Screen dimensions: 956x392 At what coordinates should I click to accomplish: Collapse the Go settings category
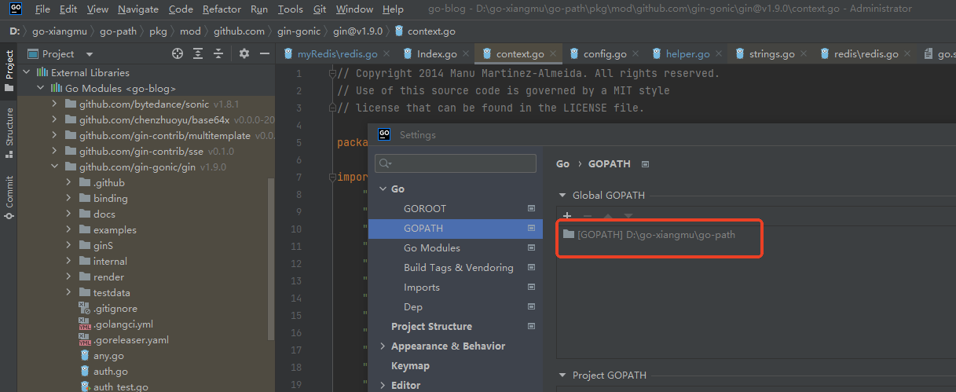pyautogui.click(x=383, y=189)
